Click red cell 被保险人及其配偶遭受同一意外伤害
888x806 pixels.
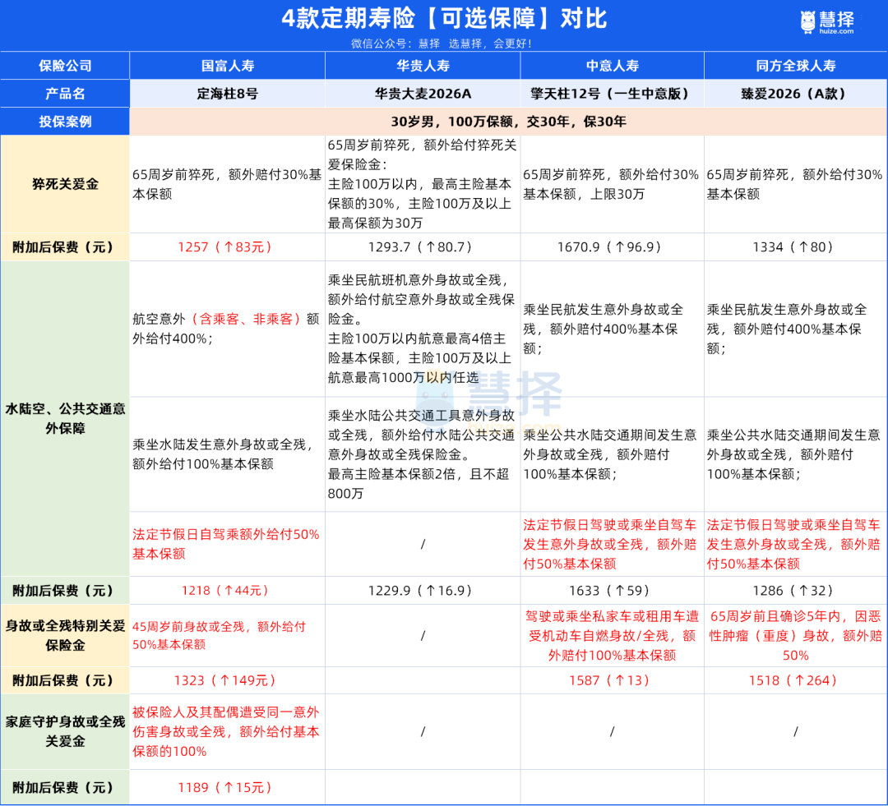pos(226,731)
